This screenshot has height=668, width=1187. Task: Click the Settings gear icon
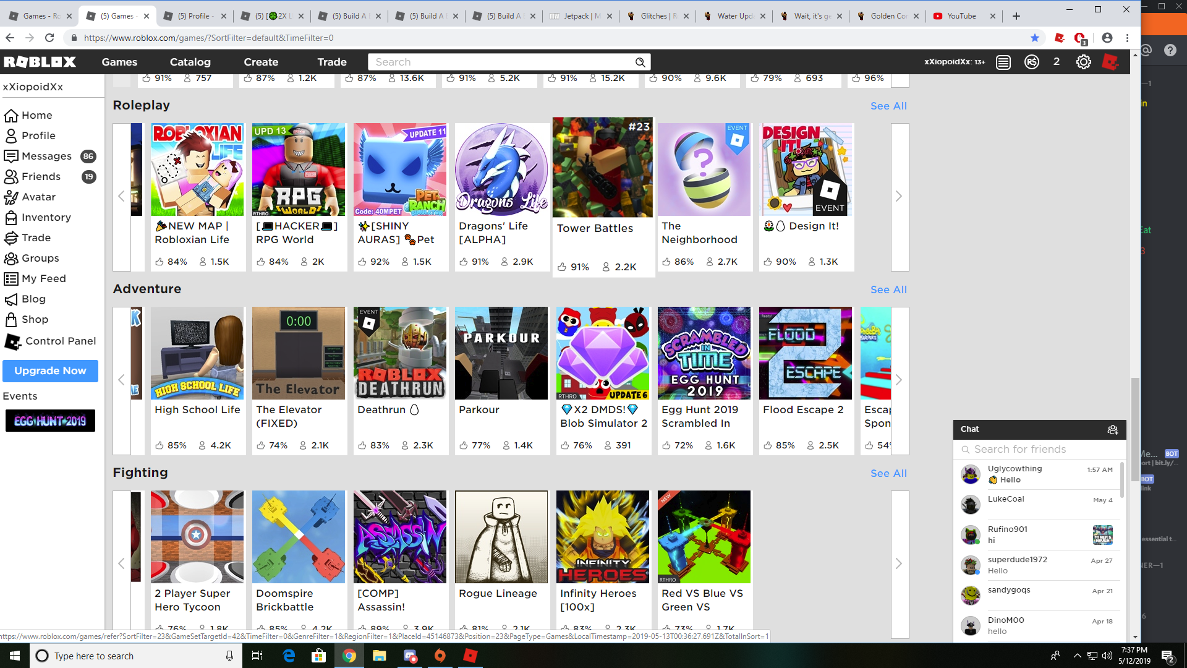point(1083,62)
